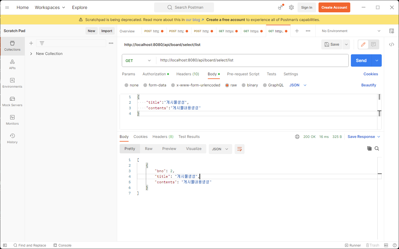Toggle word wrap in response
The width and height of the screenshot is (399, 249).
(x=240, y=149)
